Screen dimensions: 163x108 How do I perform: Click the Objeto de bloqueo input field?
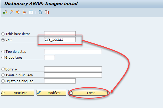pos(60,81)
